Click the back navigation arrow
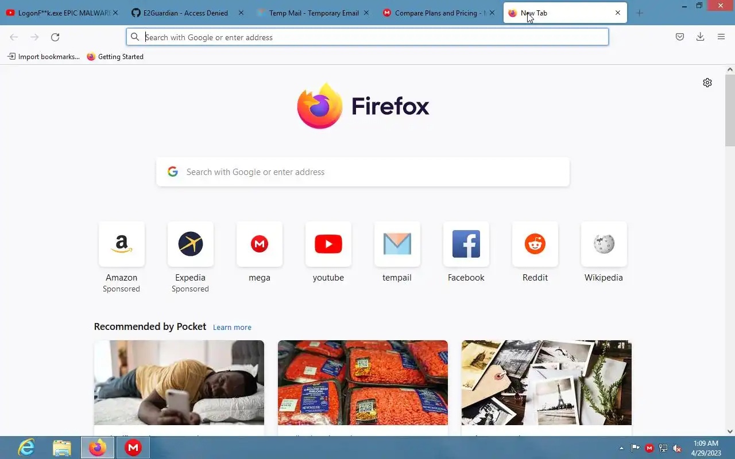 click(x=14, y=37)
